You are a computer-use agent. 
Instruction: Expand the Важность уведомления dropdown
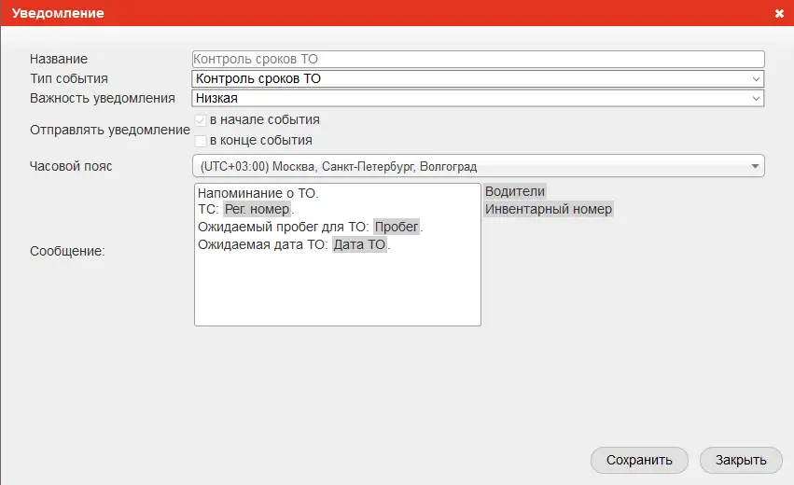click(x=477, y=98)
